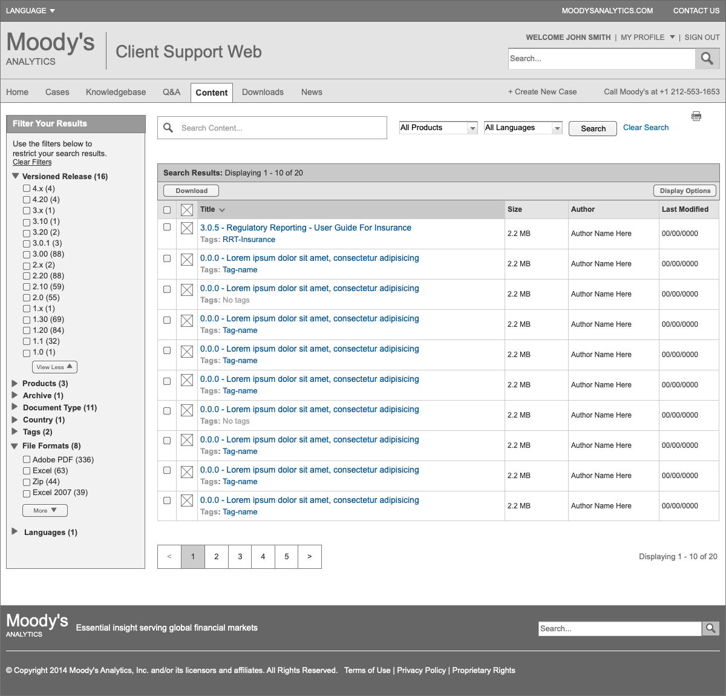Toggle the select-all checkbox in the results header
The image size is (726, 696).
pos(167,209)
